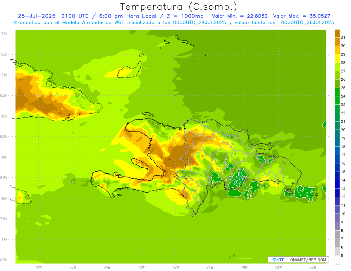Click legend value label '31'
Image resolution: width=351 pixels, height=271 pixels.
point(343,37)
